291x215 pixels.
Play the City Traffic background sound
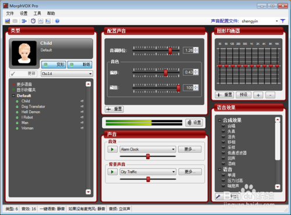(x=112, y=172)
